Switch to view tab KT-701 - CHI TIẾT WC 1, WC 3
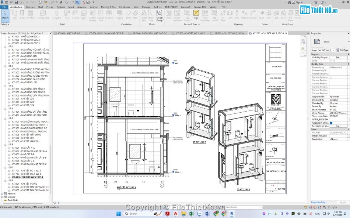This screenshot has height=218, width=350. click(x=191, y=33)
